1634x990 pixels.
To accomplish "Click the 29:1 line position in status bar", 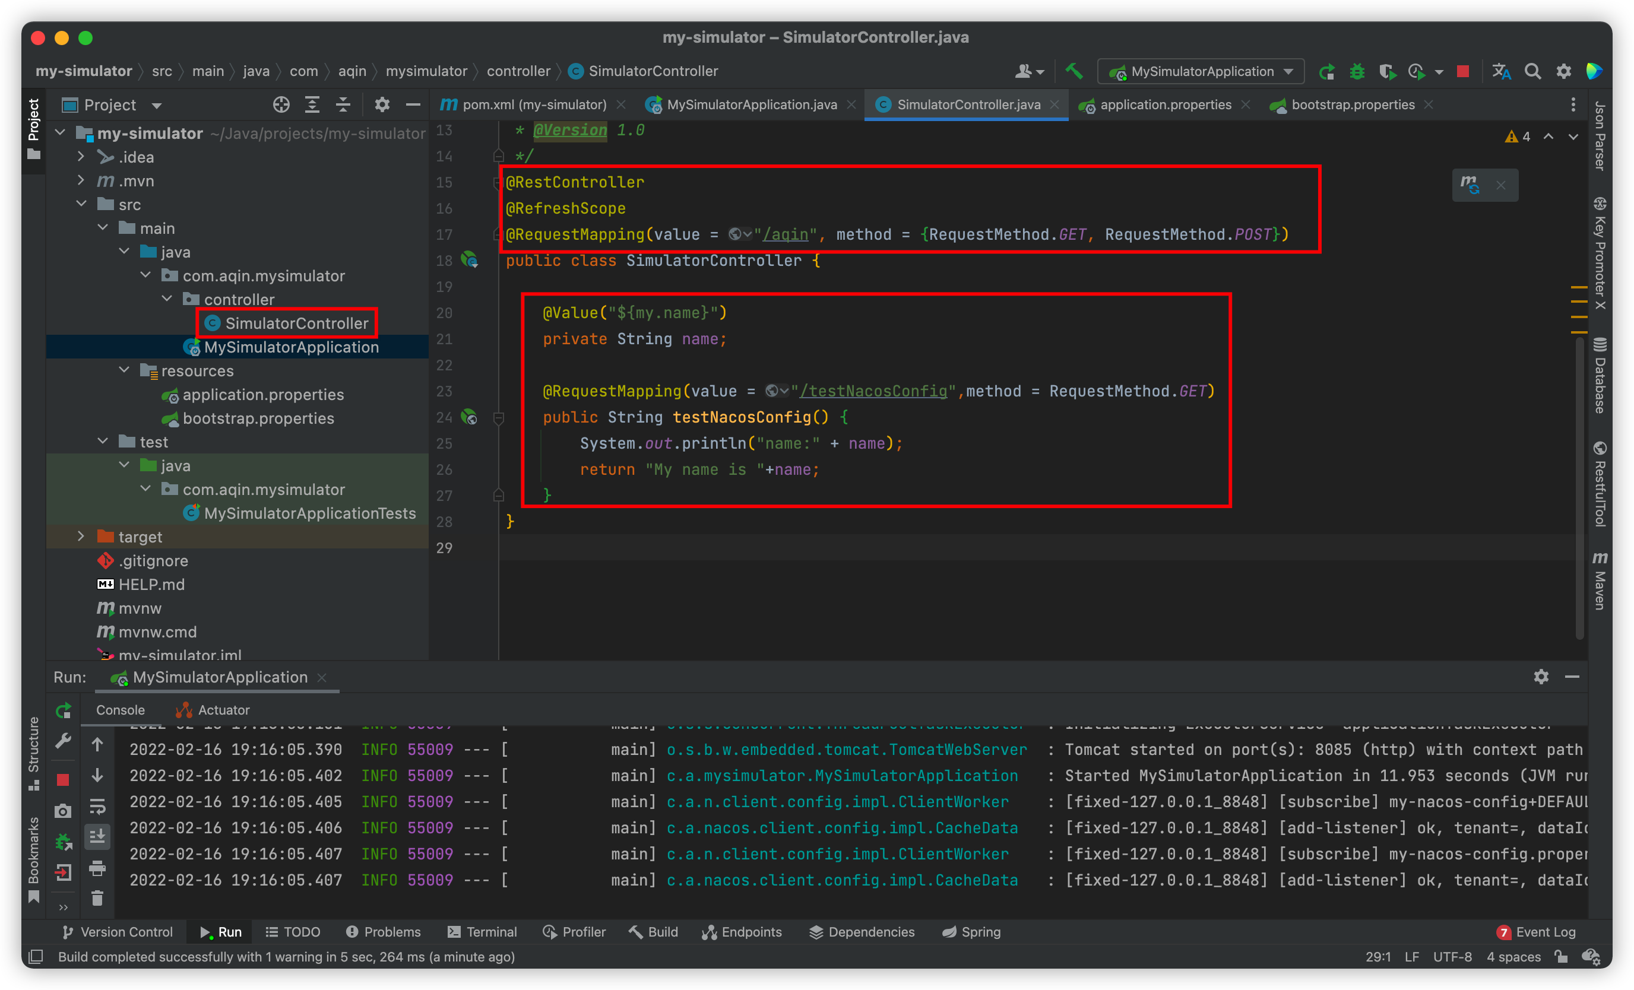I will (1377, 956).
